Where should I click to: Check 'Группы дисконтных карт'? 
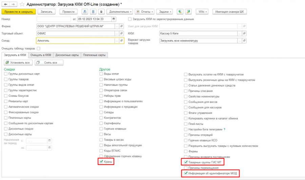point(6,74)
